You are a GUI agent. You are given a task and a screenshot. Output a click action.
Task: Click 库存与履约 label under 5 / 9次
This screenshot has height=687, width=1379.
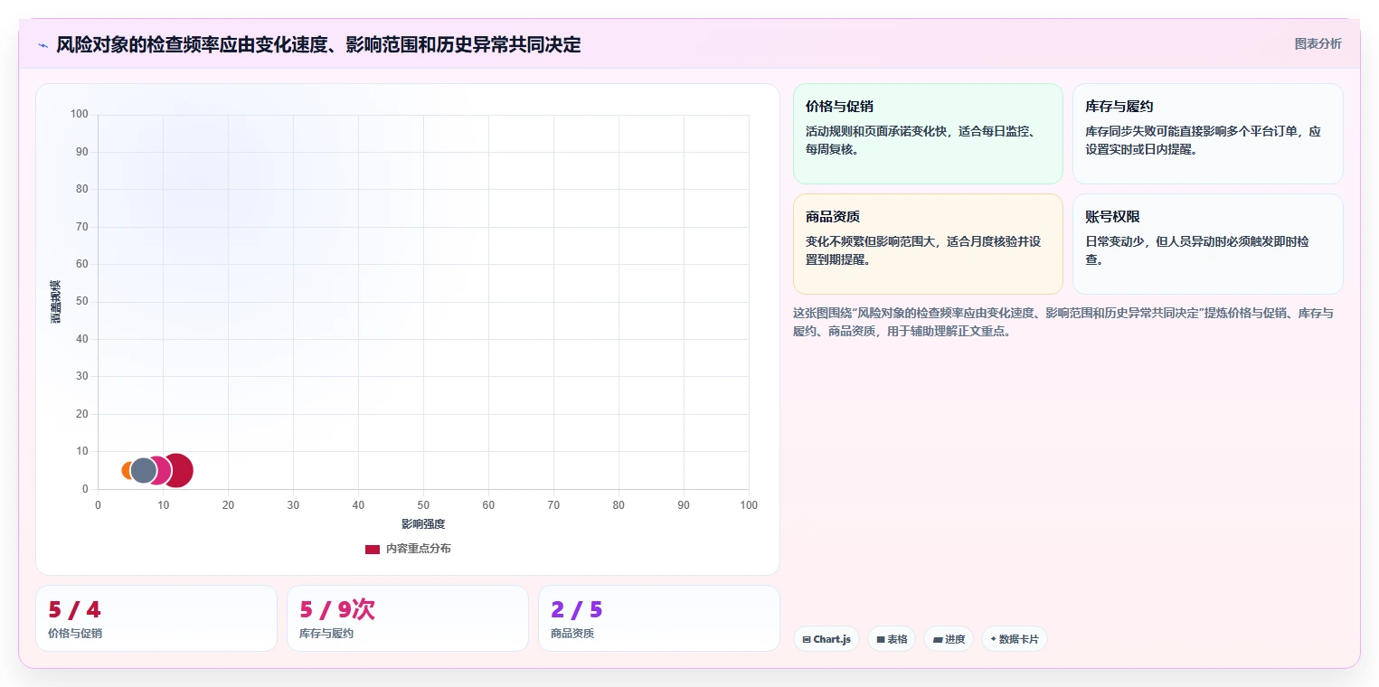326,634
